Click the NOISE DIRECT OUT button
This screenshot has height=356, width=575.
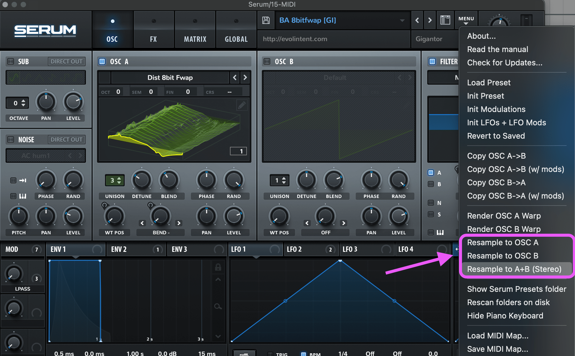click(x=67, y=140)
